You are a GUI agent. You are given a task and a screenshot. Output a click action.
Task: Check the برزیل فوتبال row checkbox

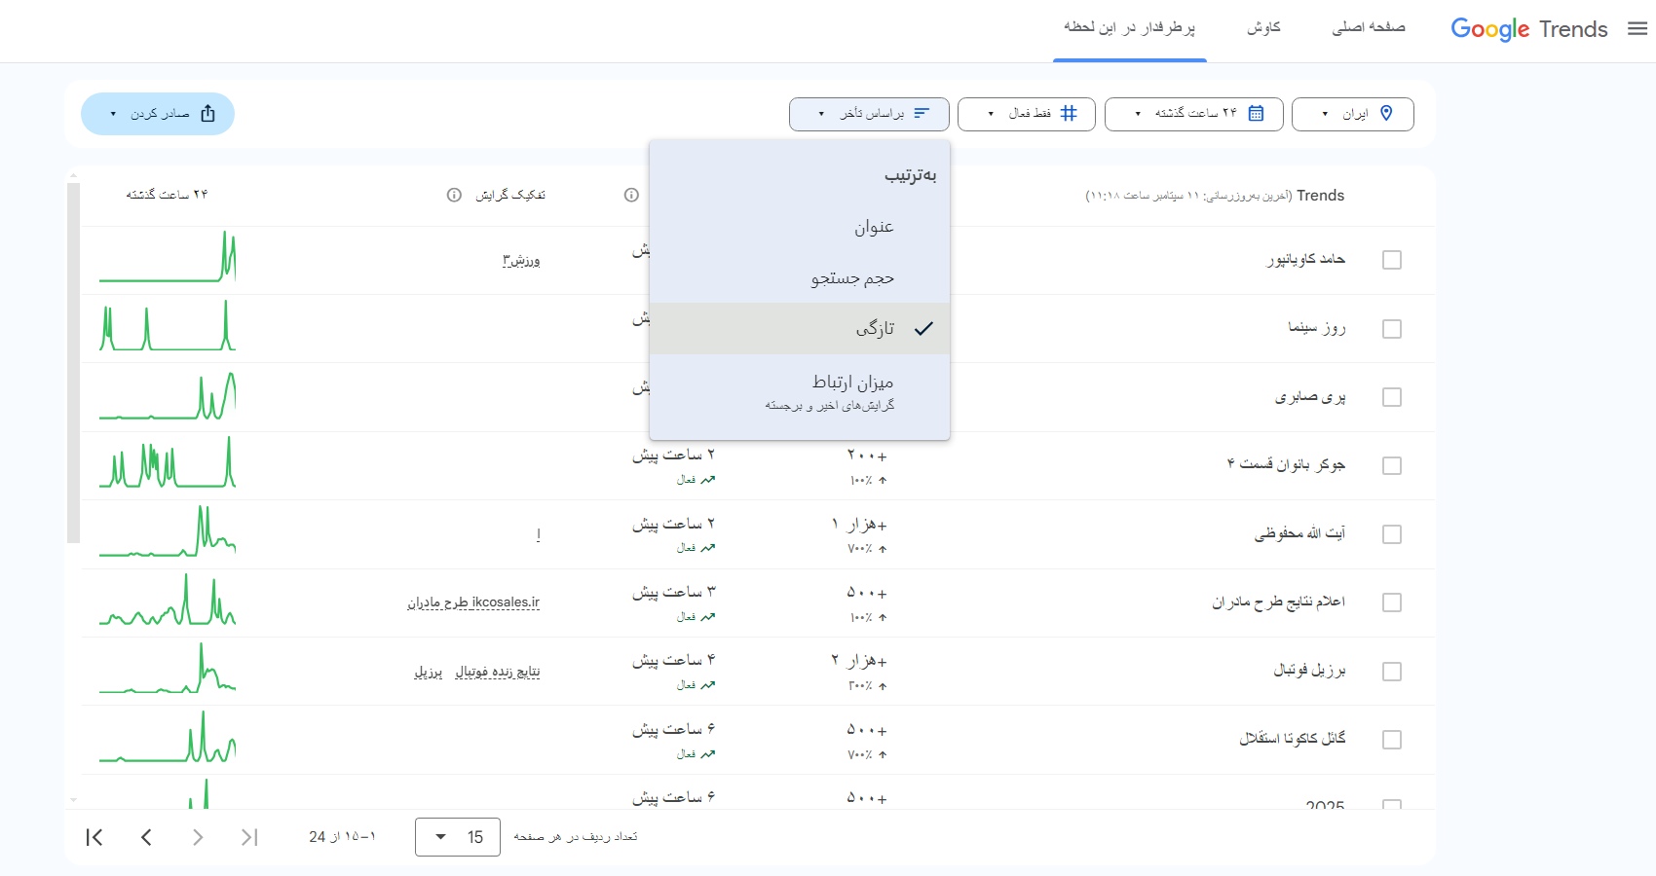tap(1392, 672)
